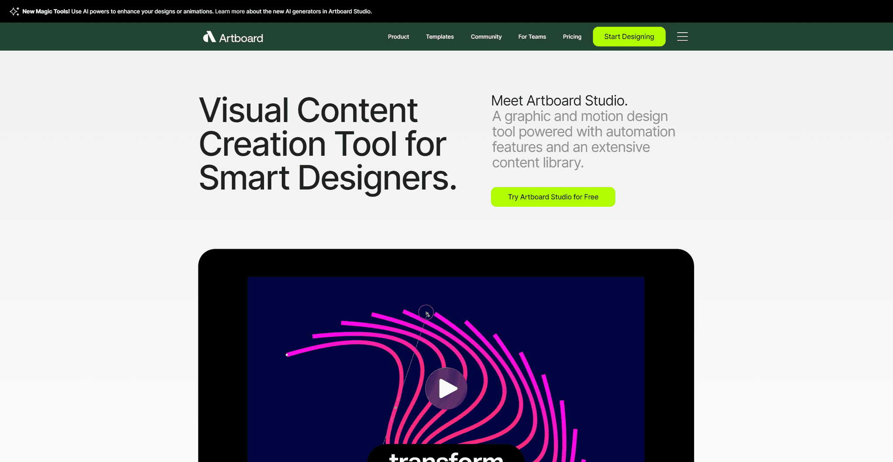
Task: Click the 'transform' caption in video
Action: click(446, 456)
